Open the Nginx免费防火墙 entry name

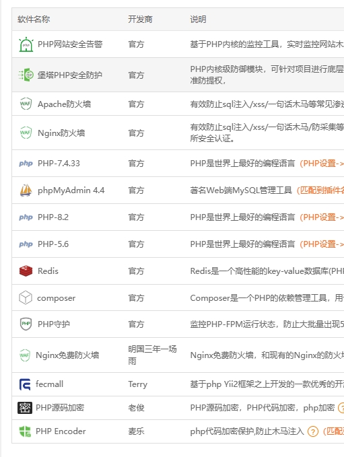point(67,355)
